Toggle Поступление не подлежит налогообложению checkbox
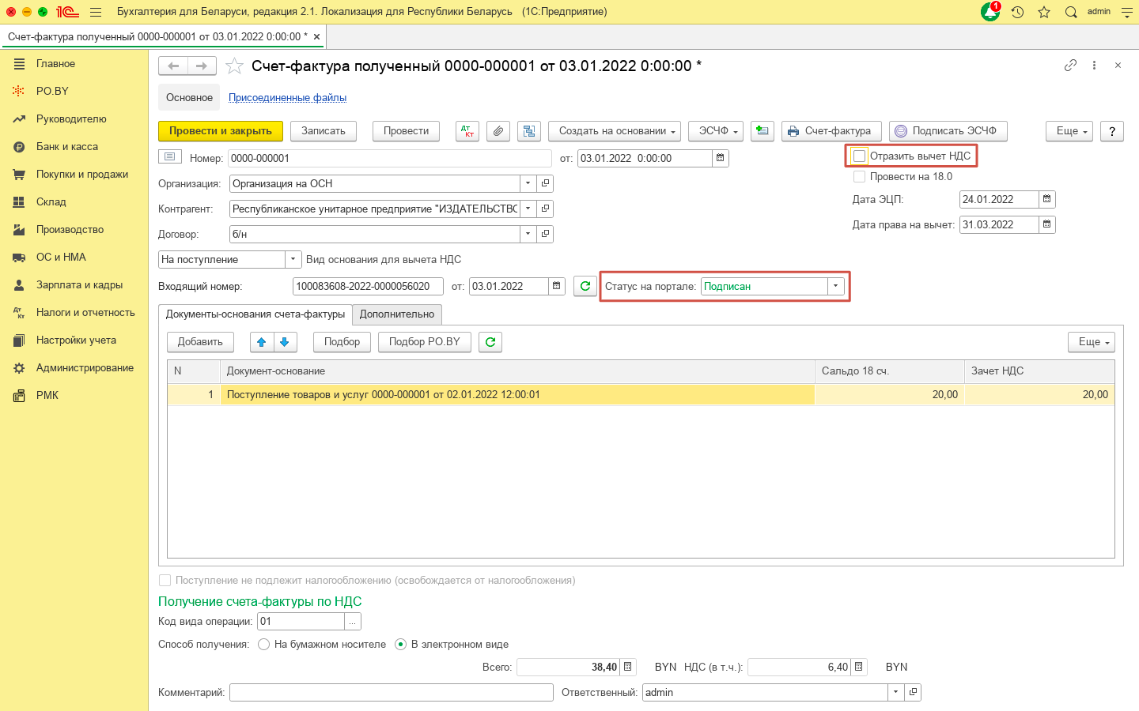 pyautogui.click(x=165, y=580)
